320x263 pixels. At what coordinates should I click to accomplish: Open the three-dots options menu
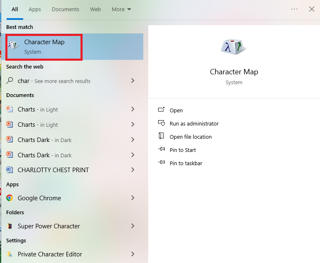coord(294,9)
